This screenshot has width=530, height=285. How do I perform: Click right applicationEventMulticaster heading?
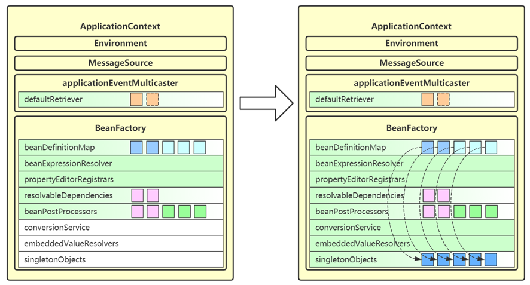click(x=412, y=83)
